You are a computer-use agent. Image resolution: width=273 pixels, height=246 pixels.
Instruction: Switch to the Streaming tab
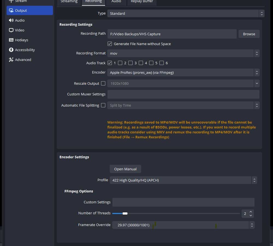[x=69, y=2]
